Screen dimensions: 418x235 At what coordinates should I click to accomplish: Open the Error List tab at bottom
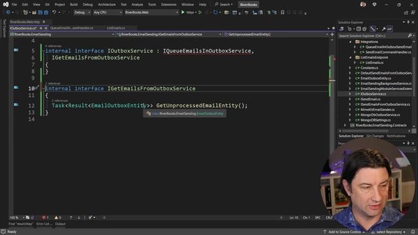tap(44, 224)
